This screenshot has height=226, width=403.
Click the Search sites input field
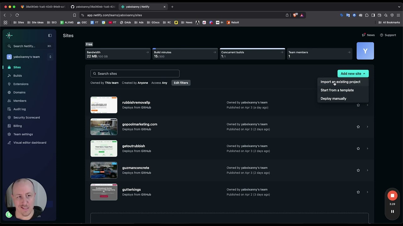tap(135, 73)
